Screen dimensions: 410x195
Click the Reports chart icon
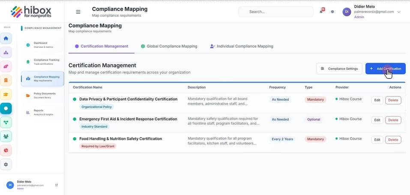(x=28, y=112)
